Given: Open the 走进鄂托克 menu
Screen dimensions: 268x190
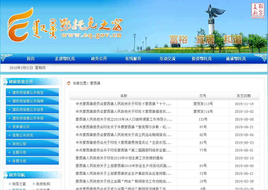Looking at the screenshot, I should [65, 59].
